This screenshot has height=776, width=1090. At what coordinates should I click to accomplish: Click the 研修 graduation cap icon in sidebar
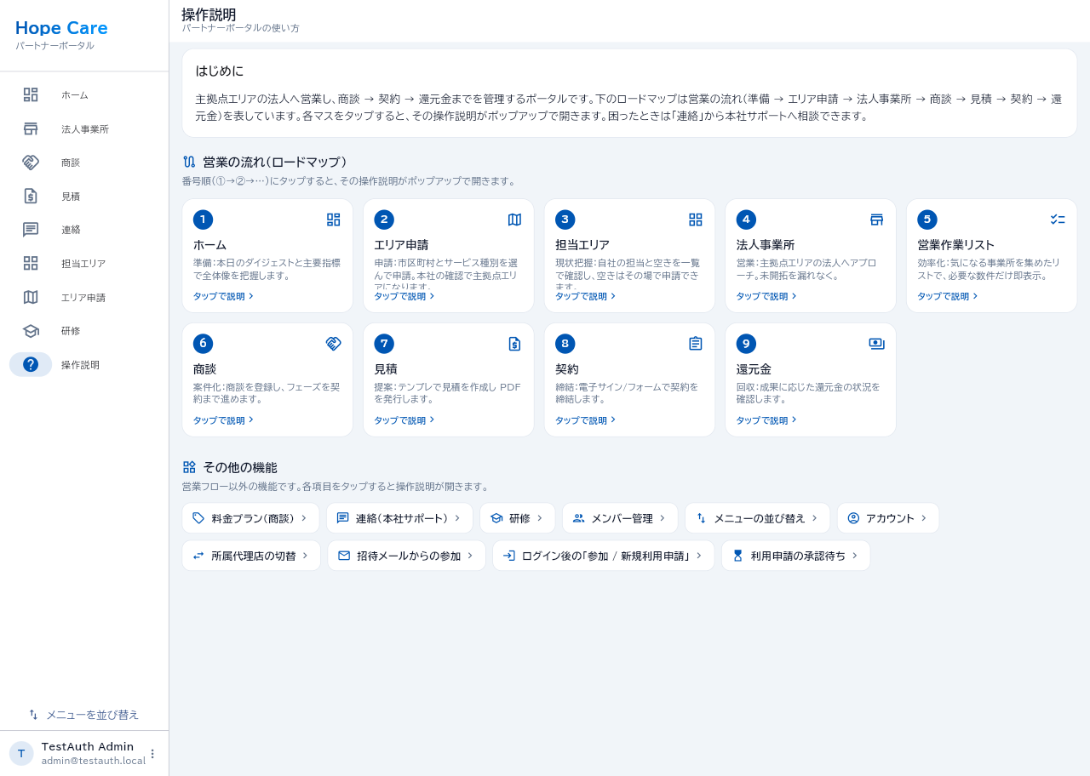[31, 331]
